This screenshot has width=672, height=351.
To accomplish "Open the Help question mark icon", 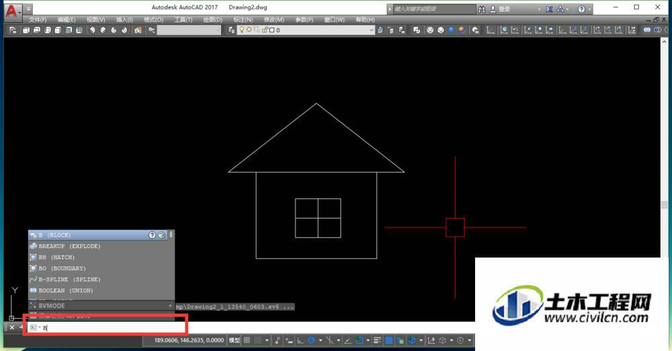I will pyautogui.click(x=581, y=9).
